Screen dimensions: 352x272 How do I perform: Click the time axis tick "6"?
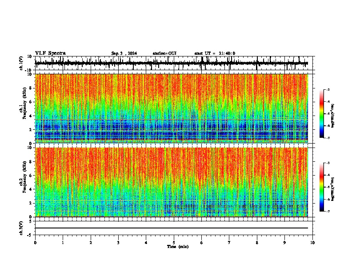click(x=202, y=243)
